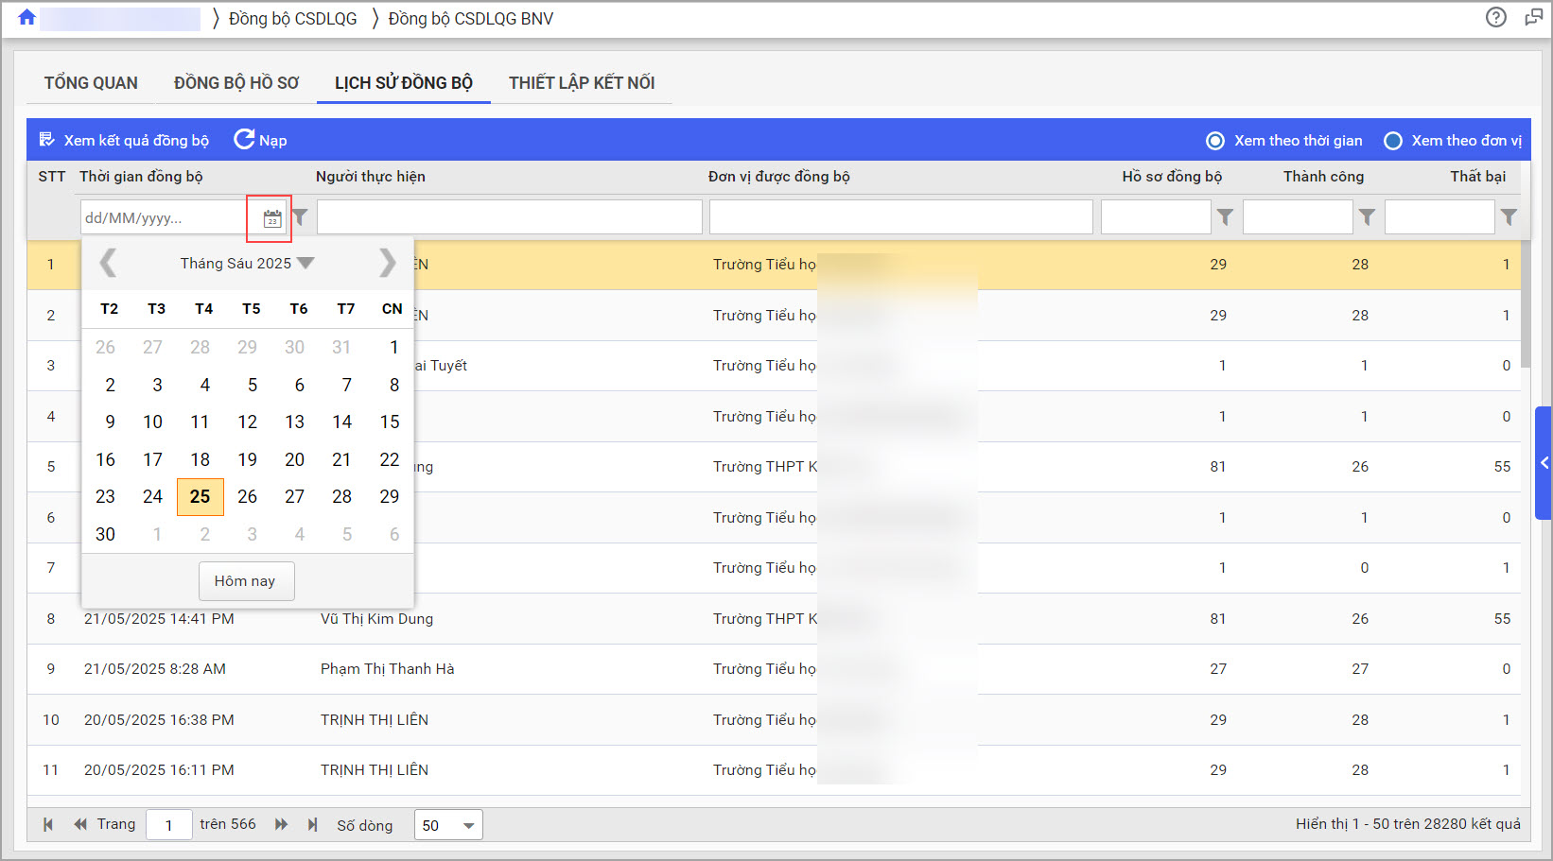This screenshot has width=1553, height=861.
Task: Jump to last page
Action: click(313, 824)
